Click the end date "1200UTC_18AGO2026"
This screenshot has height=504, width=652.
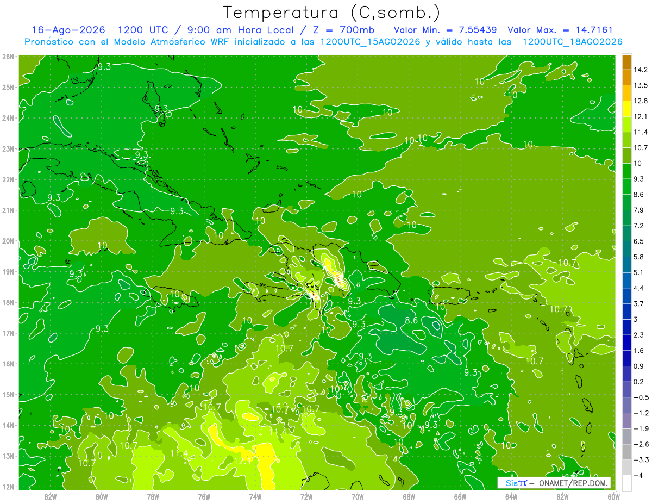click(572, 42)
